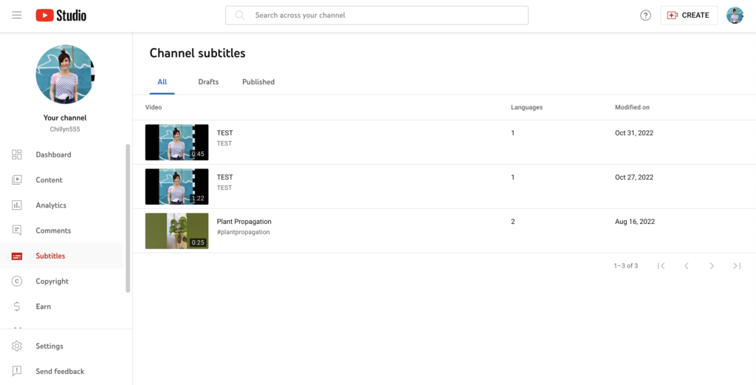Click the Dashboard sidebar icon
Screen dimensions: 756x385
pyautogui.click(x=17, y=154)
